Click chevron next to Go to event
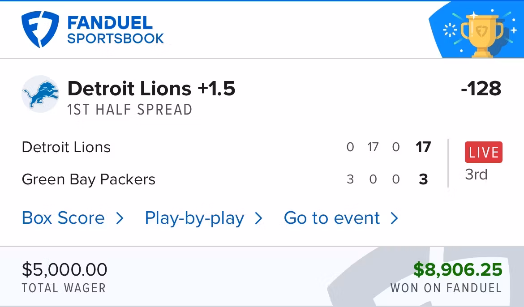The width and height of the screenshot is (524, 307). [x=394, y=218]
